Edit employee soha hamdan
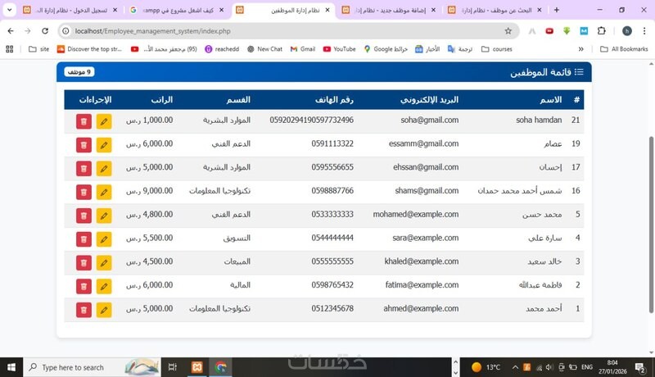The image size is (655, 377). 104,121
